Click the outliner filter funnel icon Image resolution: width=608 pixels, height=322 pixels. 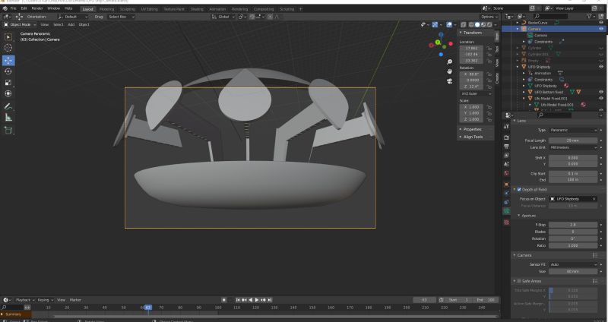pyautogui.click(x=590, y=16)
